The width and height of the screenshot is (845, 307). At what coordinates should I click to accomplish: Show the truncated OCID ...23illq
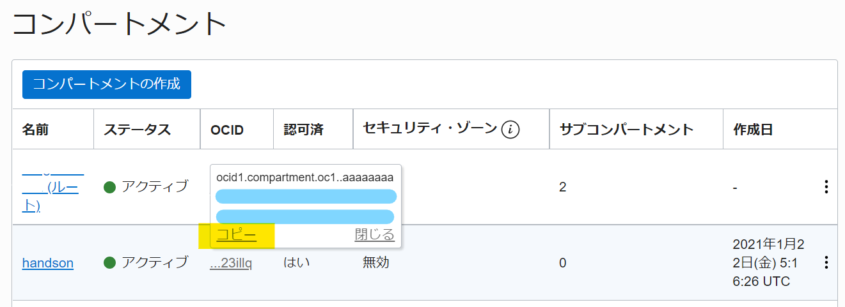click(230, 263)
